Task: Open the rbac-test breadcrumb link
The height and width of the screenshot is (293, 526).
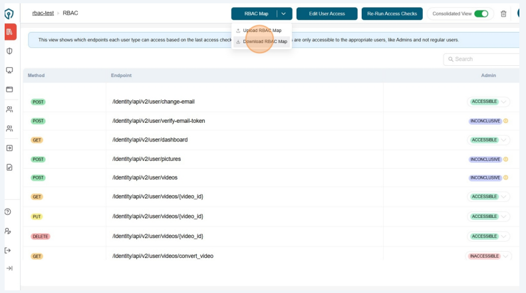Action: (x=43, y=13)
